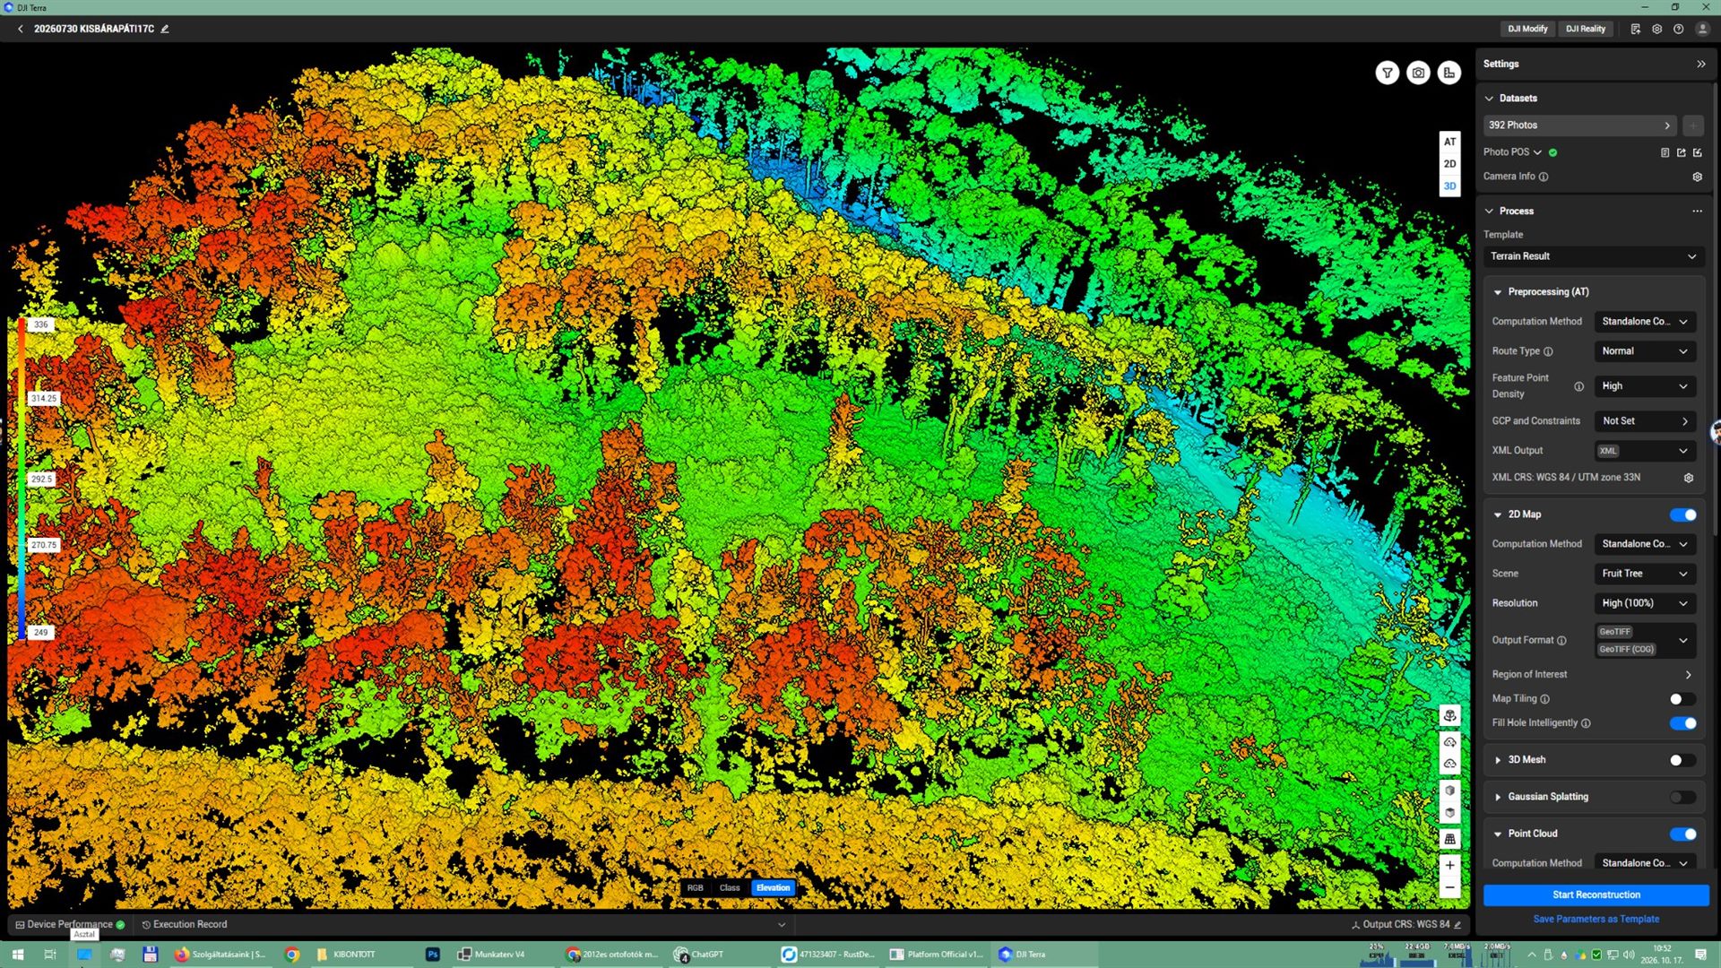Open the 392 Photos dataset row

[1581, 125]
